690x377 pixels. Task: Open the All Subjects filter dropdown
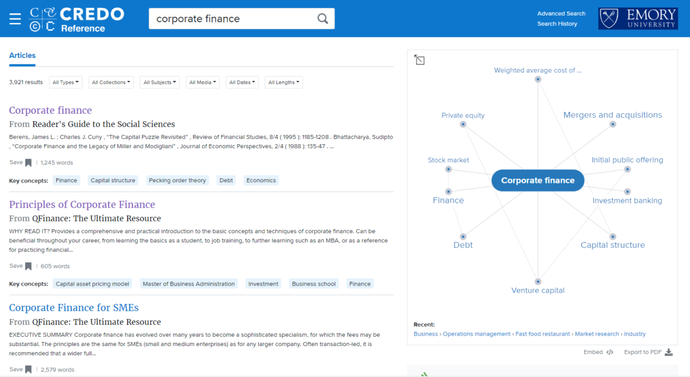(x=159, y=82)
